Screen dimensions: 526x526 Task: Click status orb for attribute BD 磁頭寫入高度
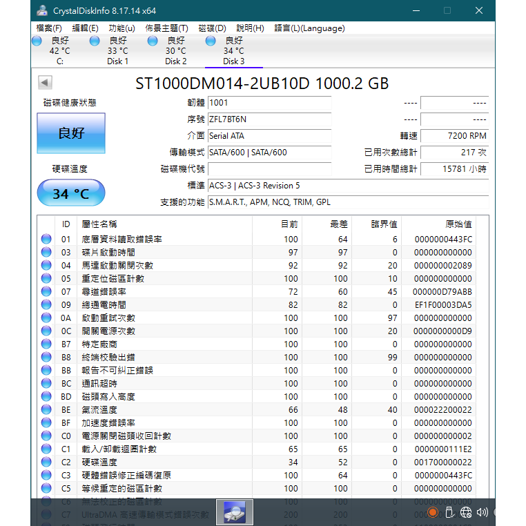click(46, 396)
